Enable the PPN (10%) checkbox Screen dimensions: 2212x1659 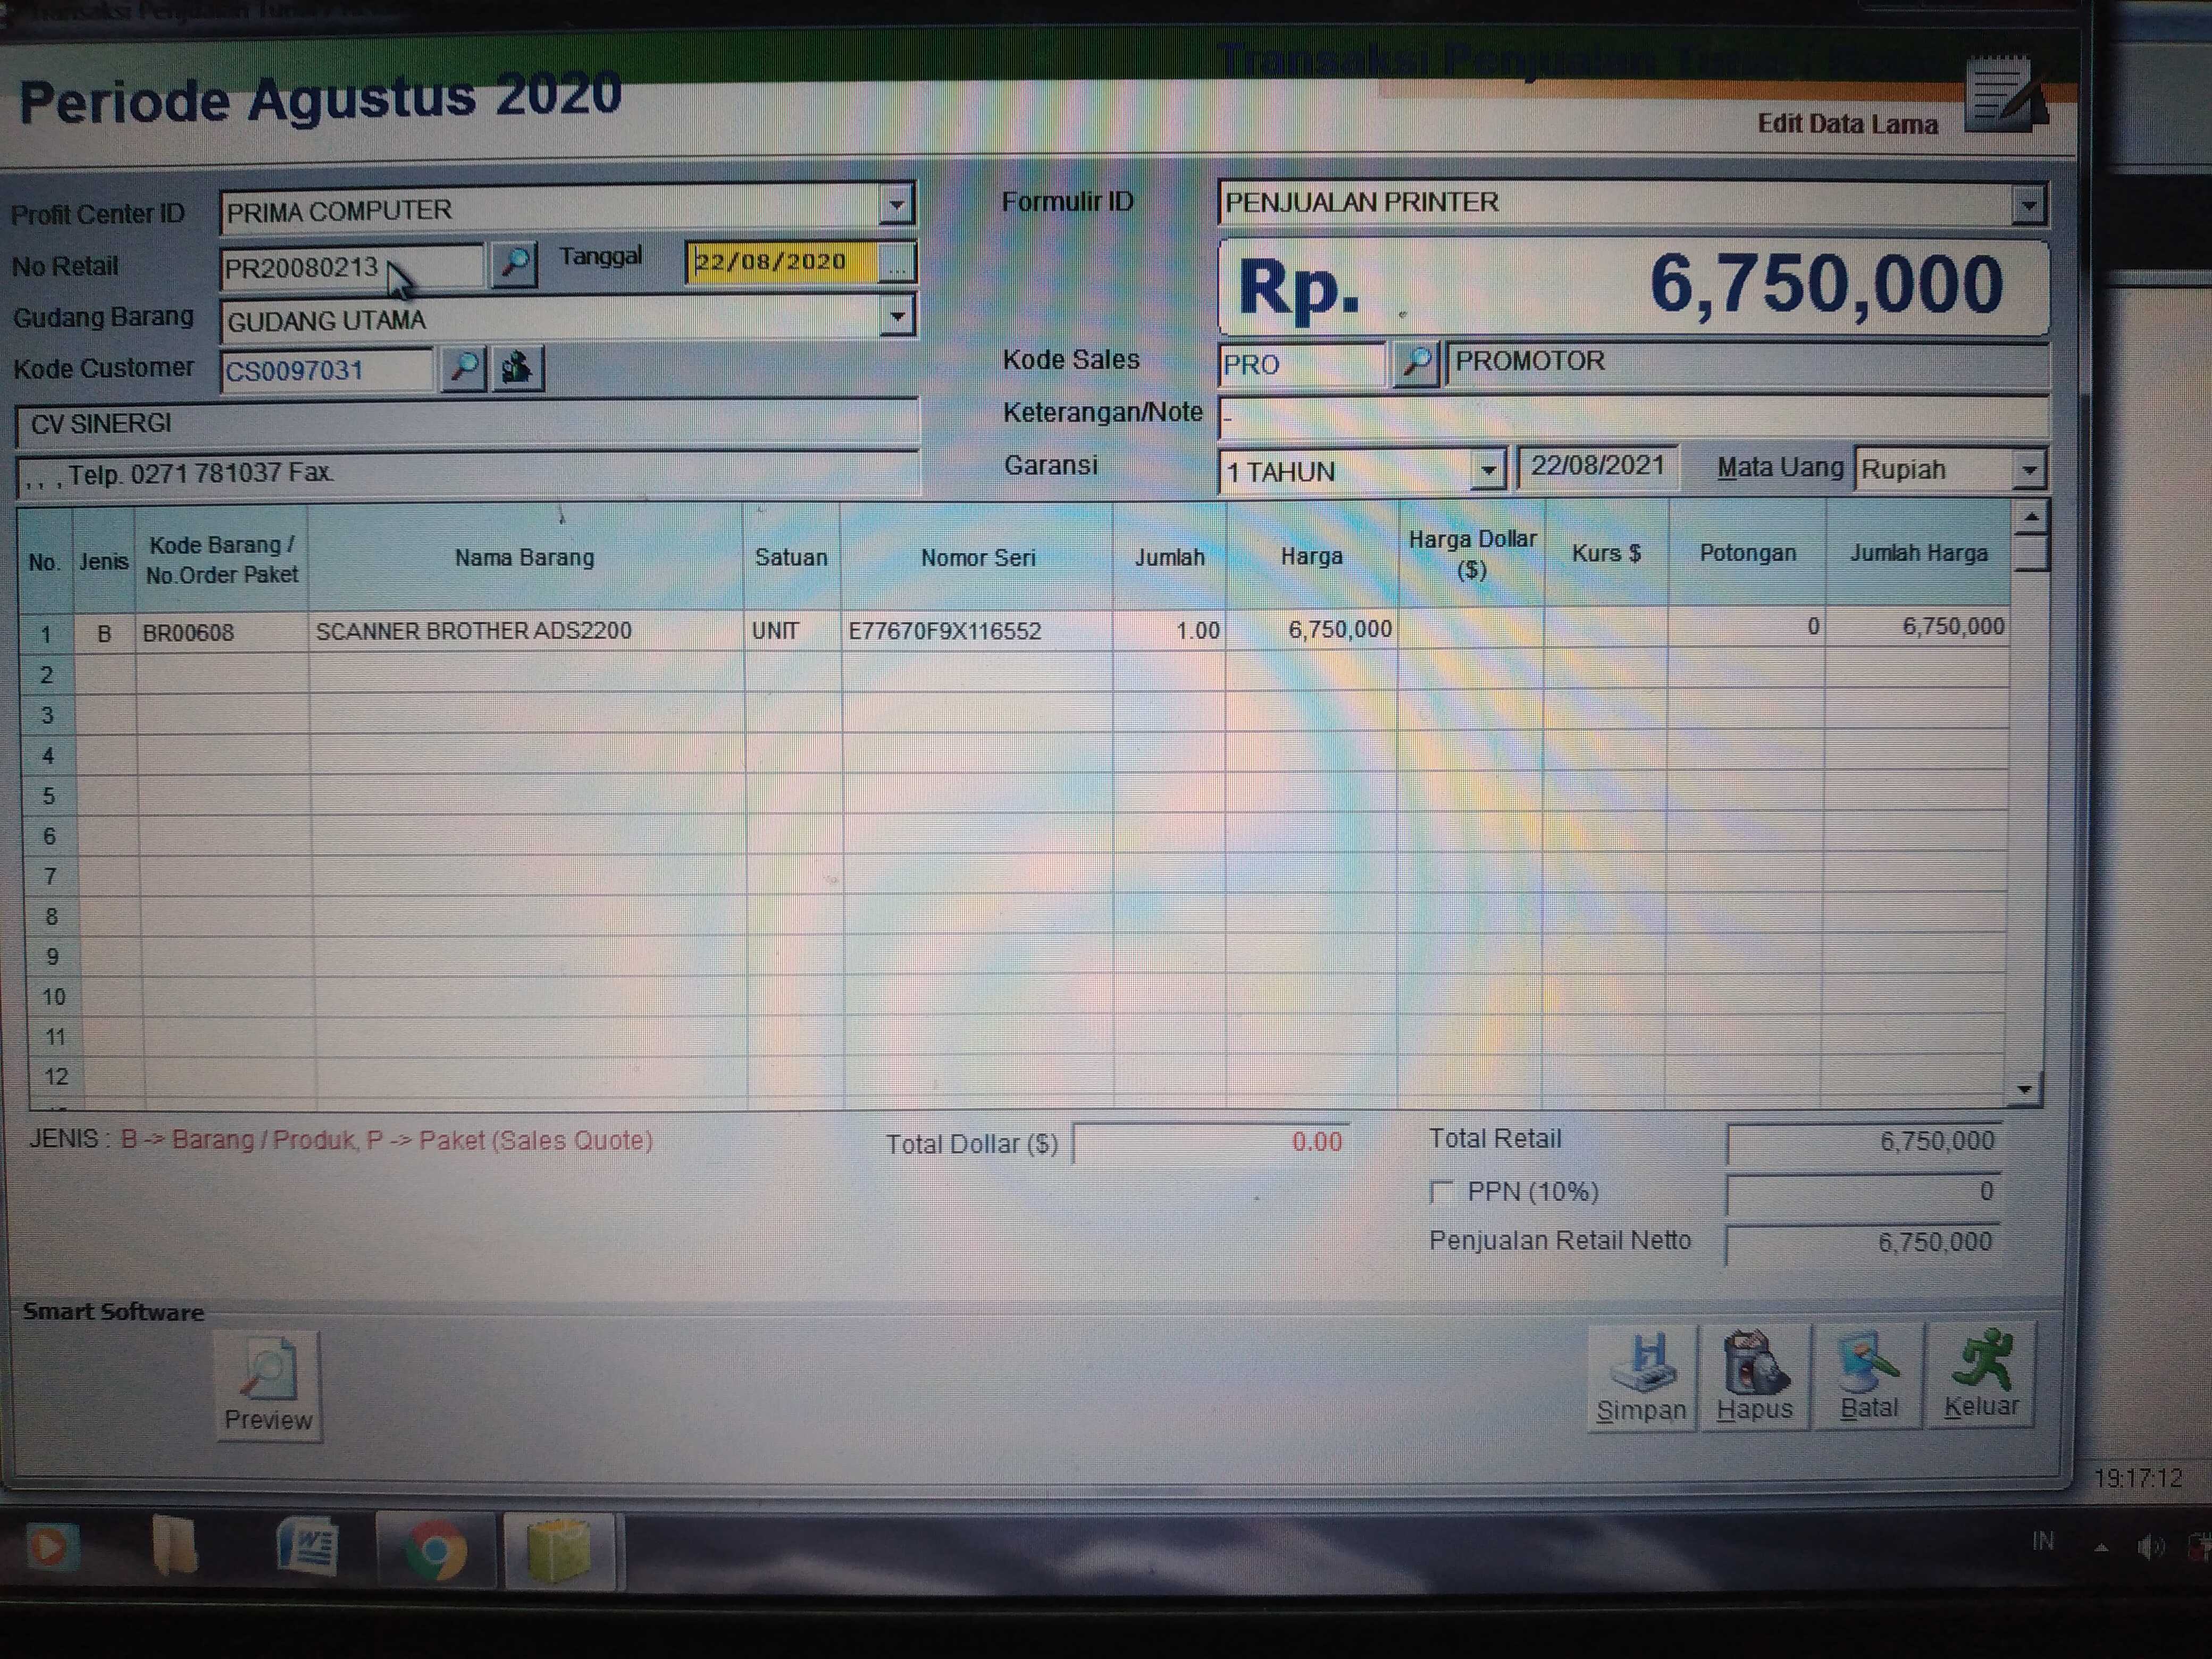pyautogui.click(x=1441, y=1192)
